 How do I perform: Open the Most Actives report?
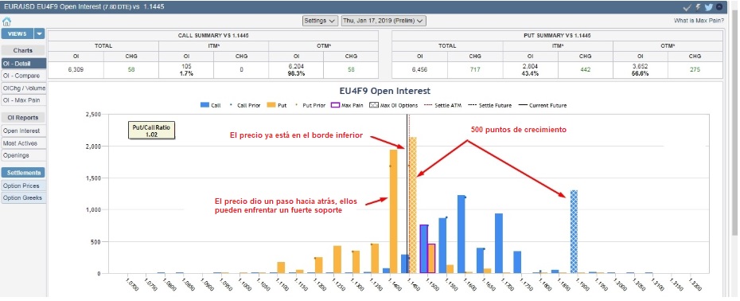point(24,143)
